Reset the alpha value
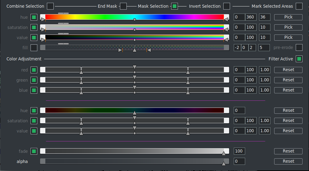309x171 pixels. click(x=288, y=161)
